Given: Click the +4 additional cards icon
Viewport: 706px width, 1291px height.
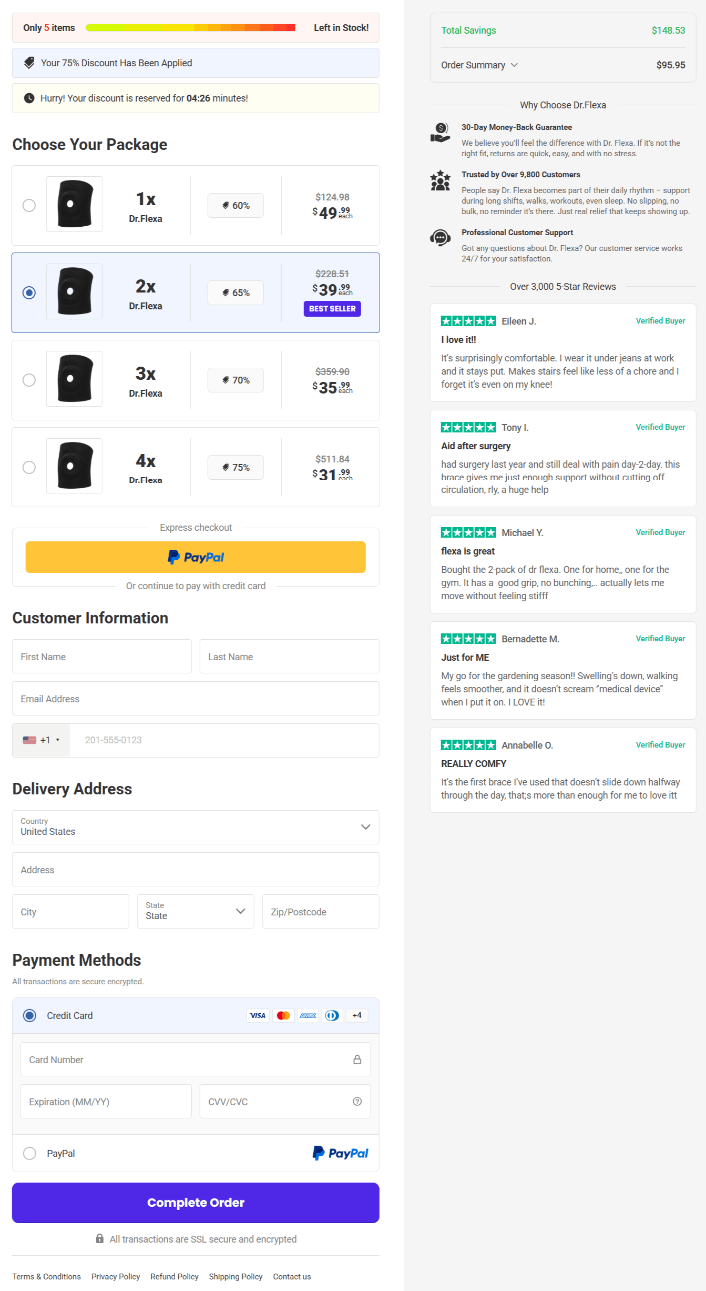Looking at the screenshot, I should 356,1015.
